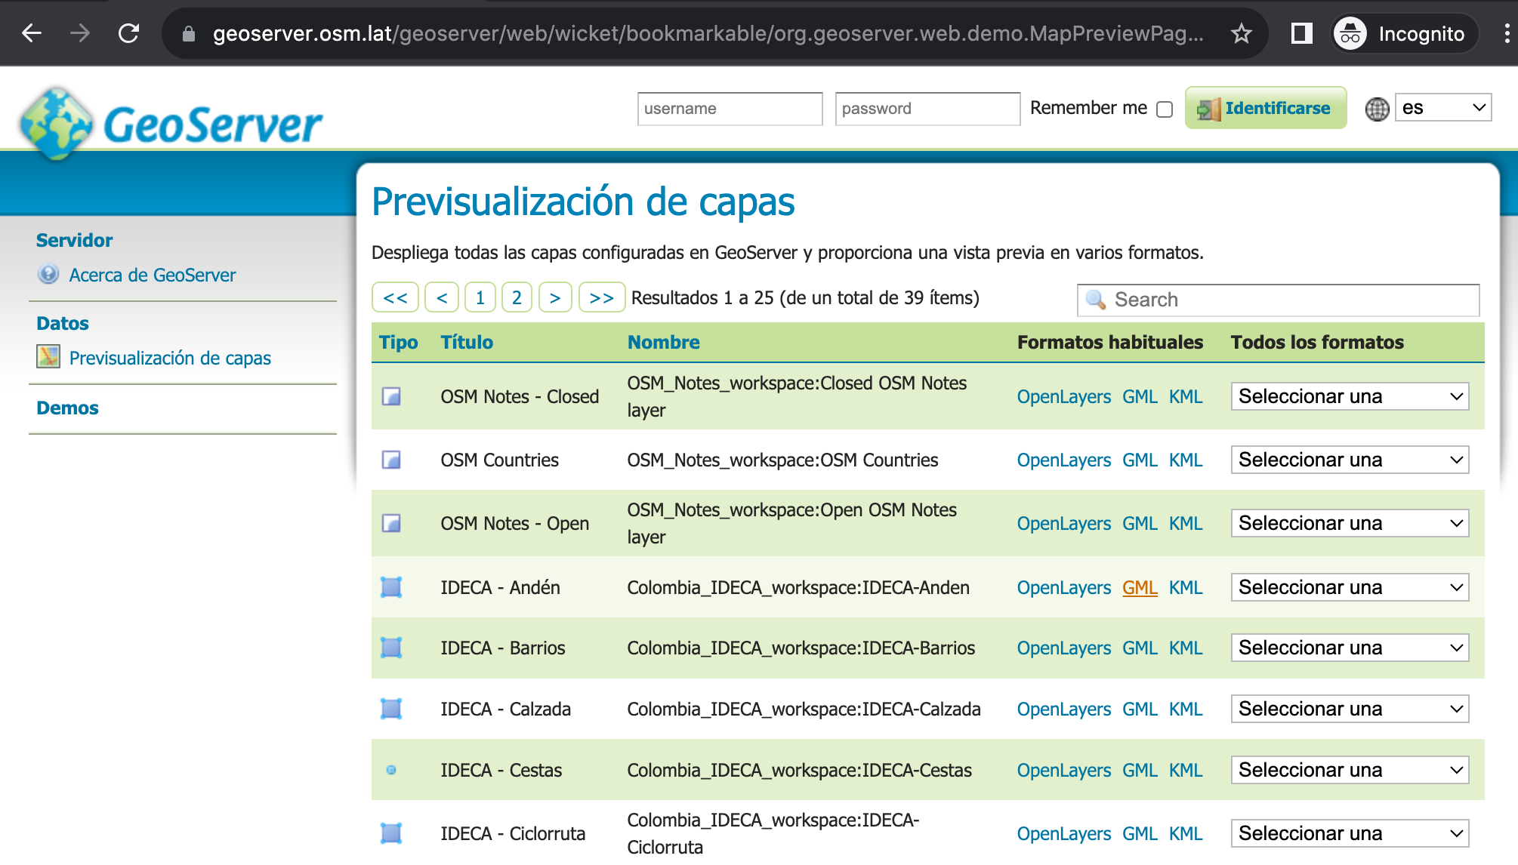Open the Demos menu section
The width and height of the screenshot is (1518, 865).
(67, 408)
